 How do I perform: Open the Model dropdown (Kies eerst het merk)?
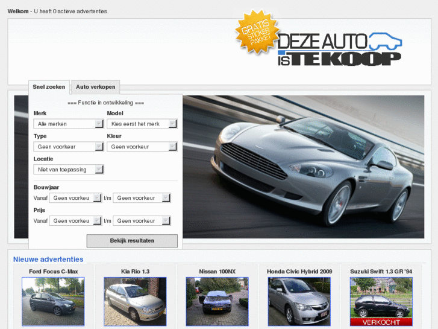[x=142, y=124]
